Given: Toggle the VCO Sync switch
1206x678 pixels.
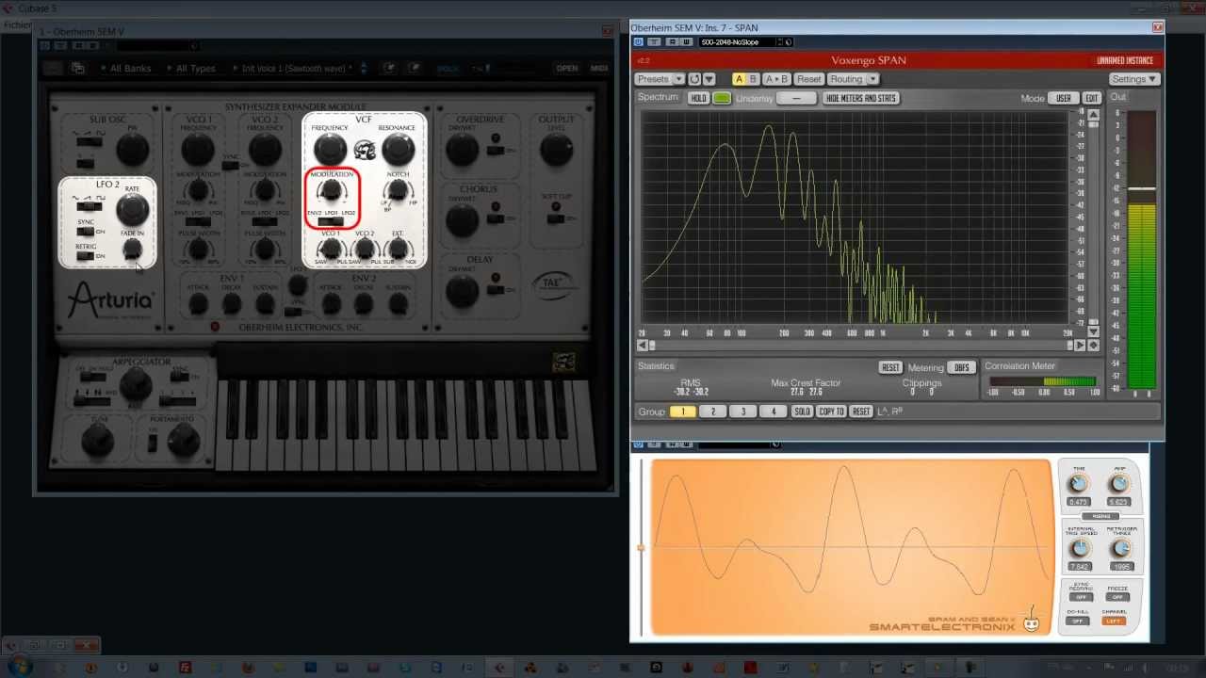Looking at the screenshot, I should (x=229, y=166).
